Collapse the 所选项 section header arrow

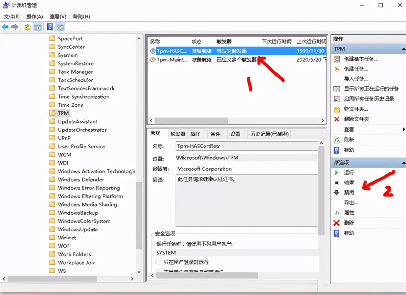click(404, 162)
